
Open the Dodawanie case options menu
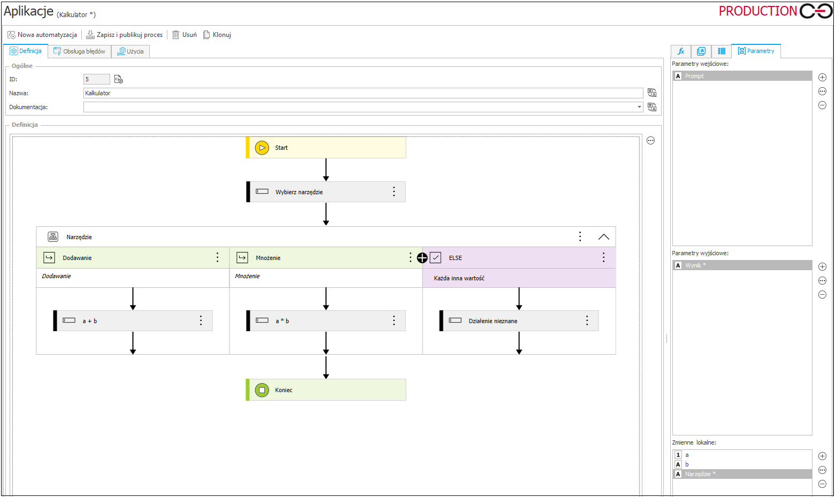217,258
